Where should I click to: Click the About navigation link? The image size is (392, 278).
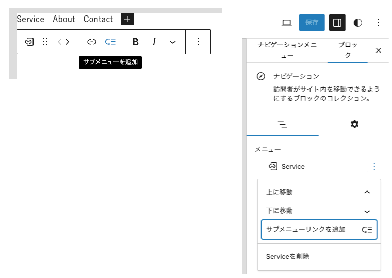[64, 19]
